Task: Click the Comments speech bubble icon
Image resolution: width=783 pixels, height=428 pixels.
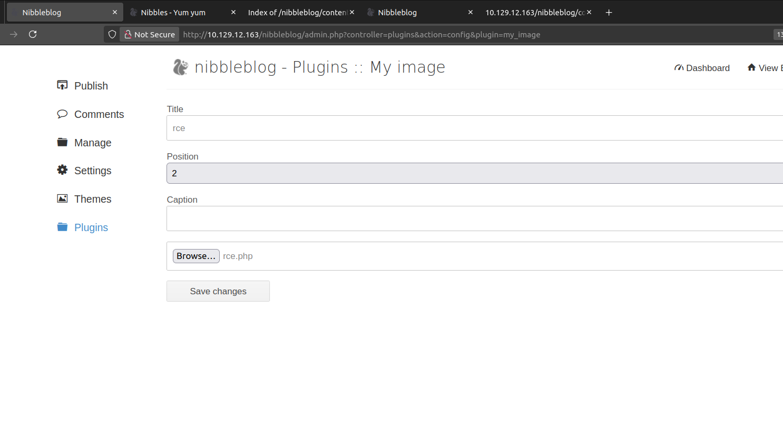Action: pos(62,114)
